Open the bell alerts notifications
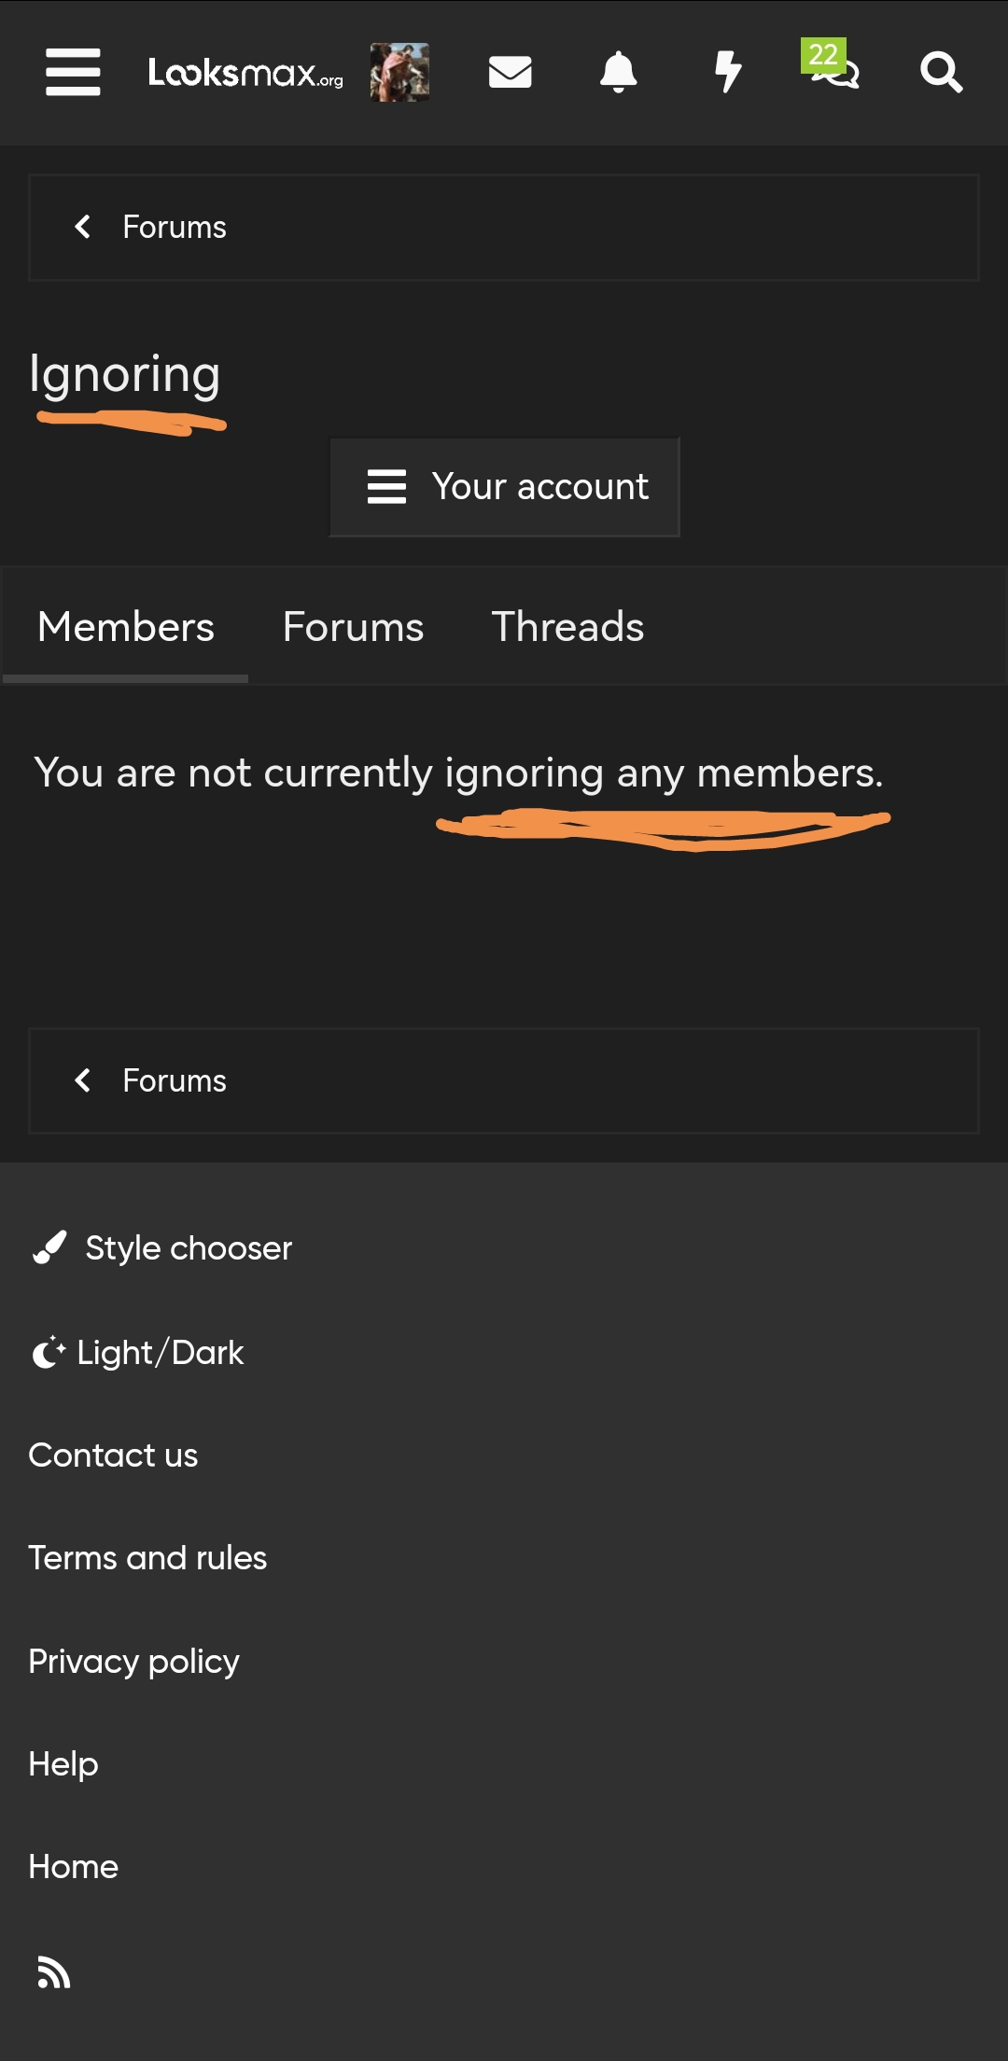The image size is (1008, 2061). (x=618, y=72)
